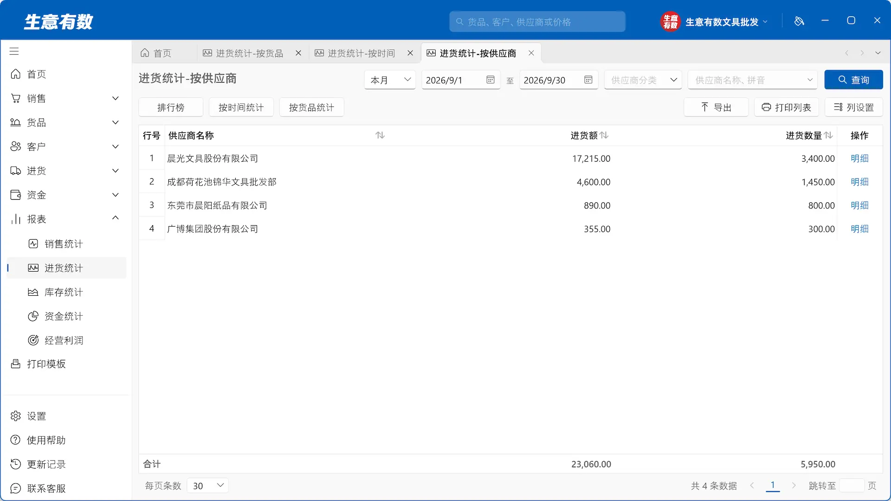The image size is (891, 501).
Task: Sort by 进货额 column arrows
Action: (604, 135)
